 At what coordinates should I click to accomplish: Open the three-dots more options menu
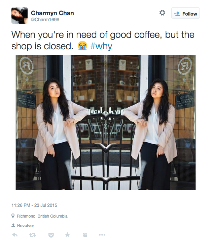[x=102, y=235]
